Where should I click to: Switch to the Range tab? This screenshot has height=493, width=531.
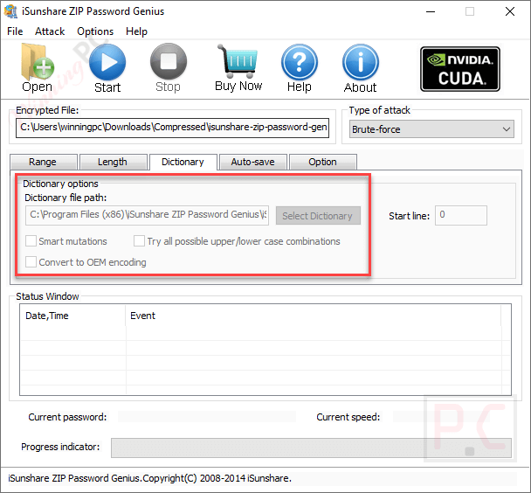click(43, 162)
